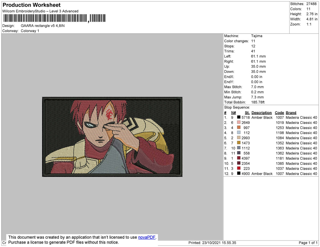Image resolution: width=320 pixels, height=247 pixels.
Task: Click the N# column header
Action: pos(233,112)
